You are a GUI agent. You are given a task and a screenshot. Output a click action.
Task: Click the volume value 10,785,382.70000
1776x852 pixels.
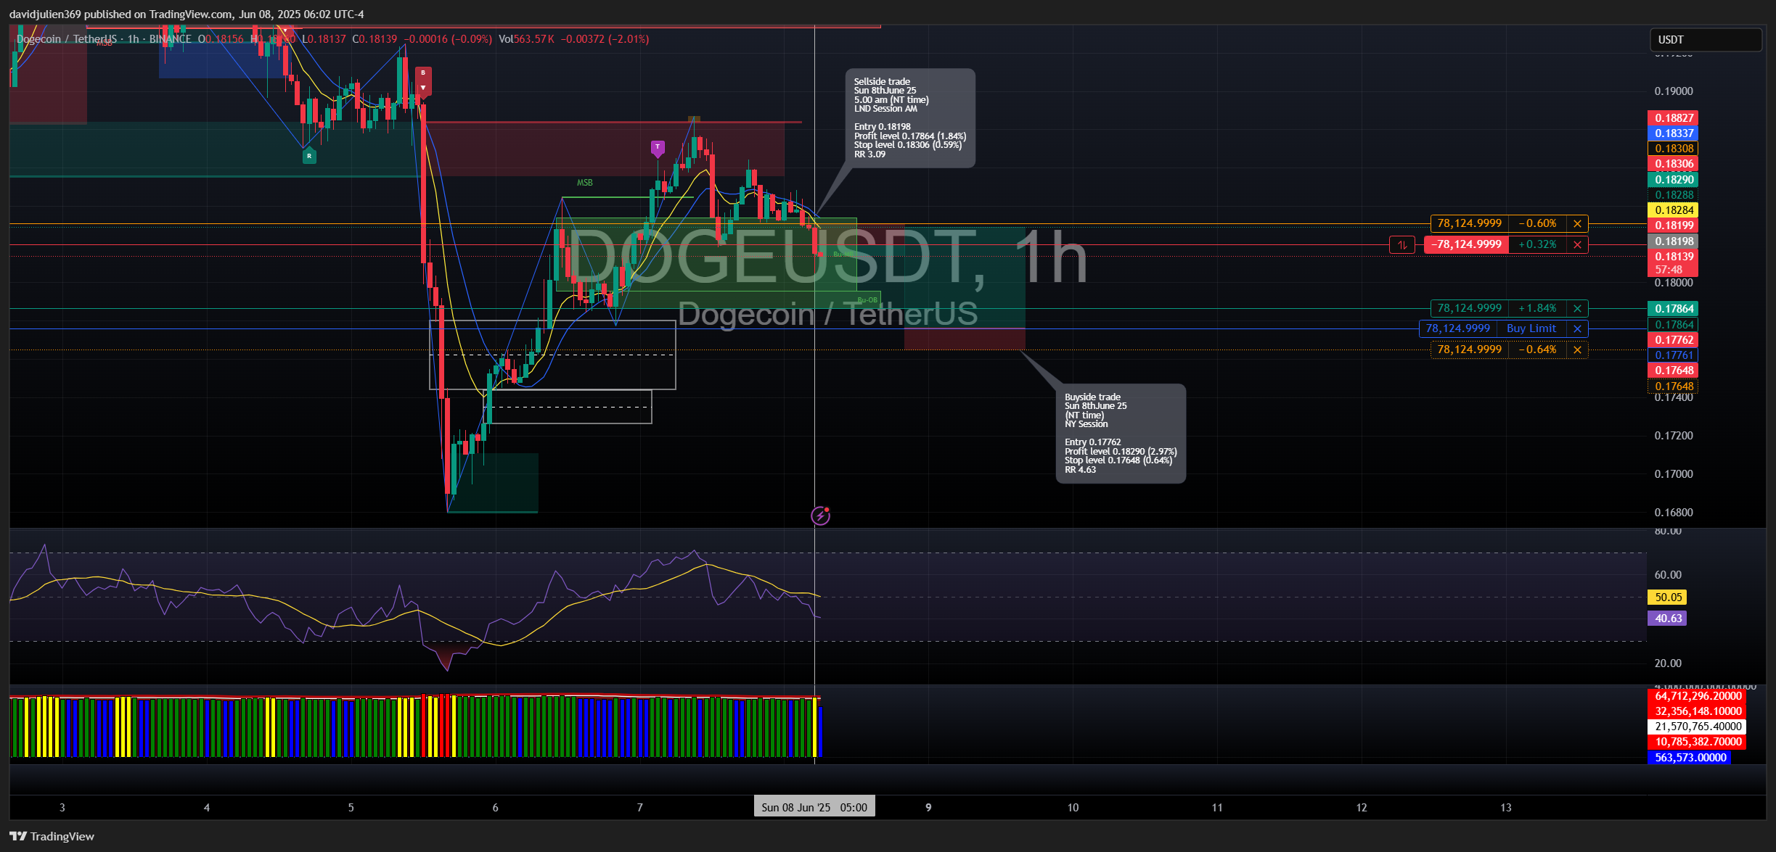(x=1697, y=742)
